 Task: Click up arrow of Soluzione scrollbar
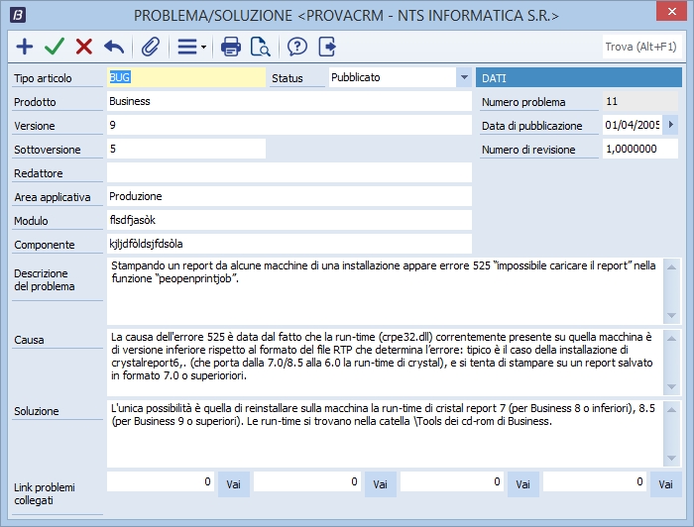[672, 409]
